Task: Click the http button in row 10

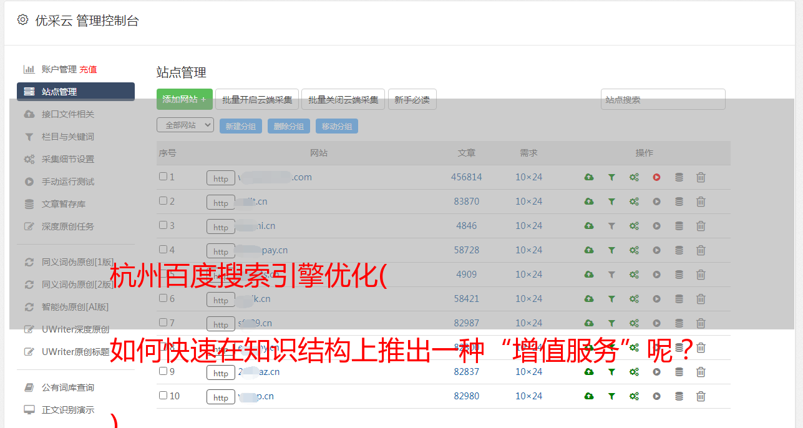Action: pyautogui.click(x=221, y=397)
